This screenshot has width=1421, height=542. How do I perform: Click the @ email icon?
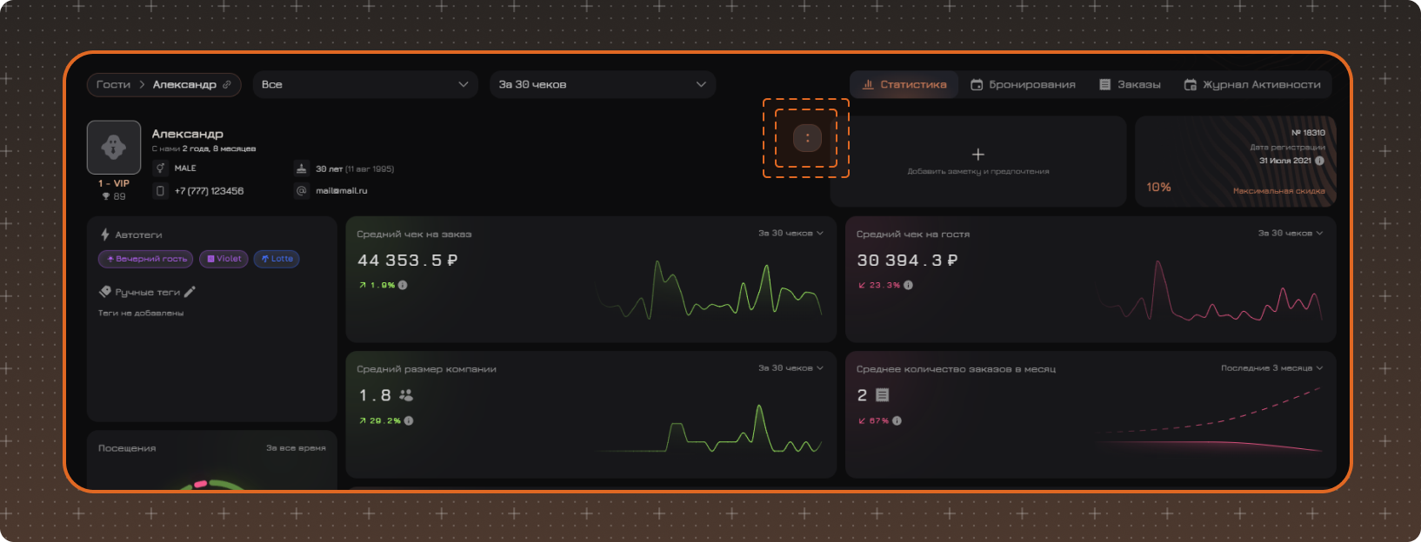point(302,191)
